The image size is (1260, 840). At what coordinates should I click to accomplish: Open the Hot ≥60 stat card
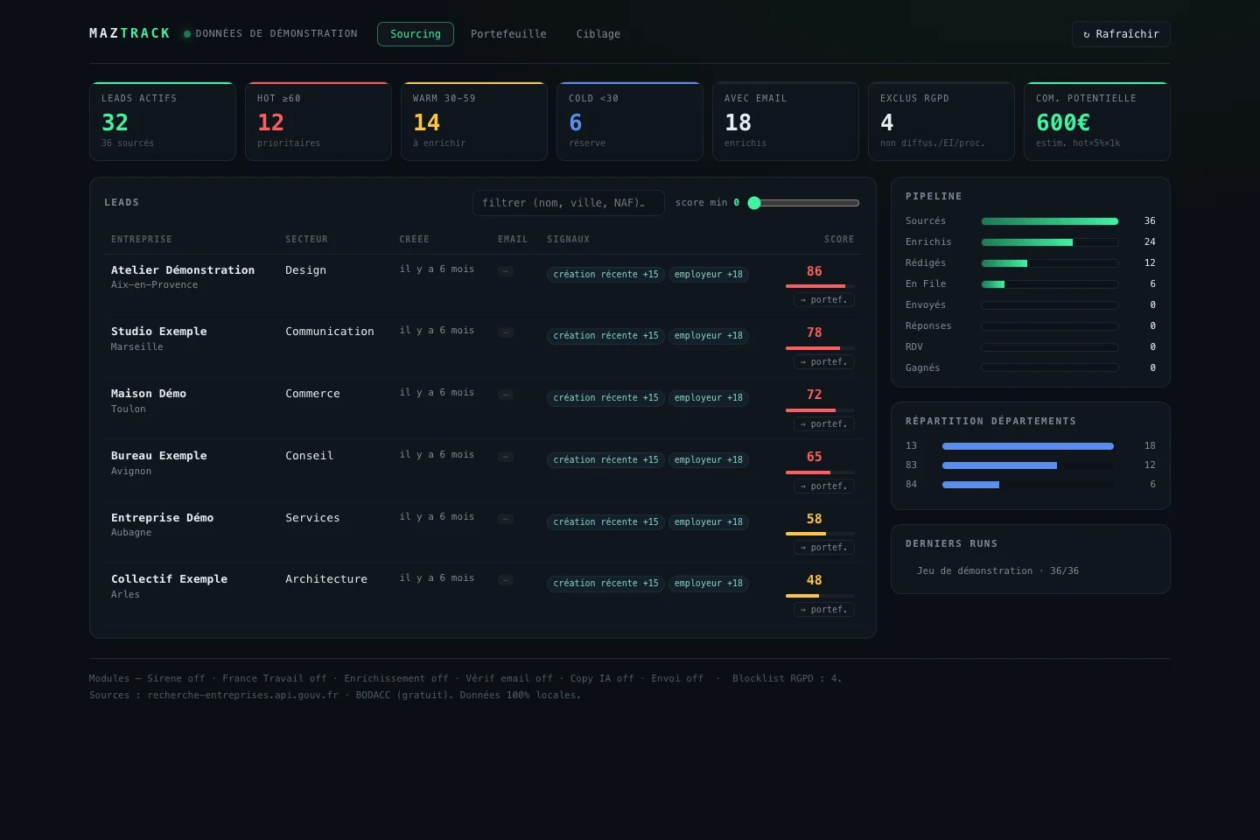[x=318, y=121]
